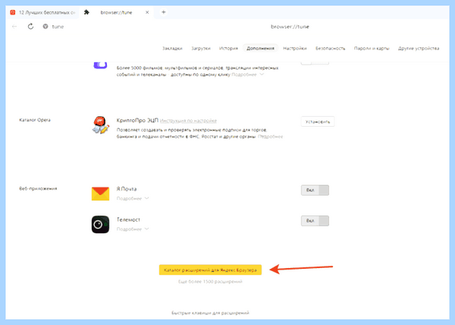Viewport: 455px width, 325px height.
Task: Open a new tab with the plus icon
Action: tap(164, 12)
